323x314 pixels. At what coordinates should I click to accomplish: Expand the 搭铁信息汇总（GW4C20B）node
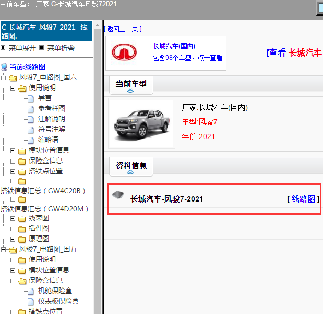[13, 181]
